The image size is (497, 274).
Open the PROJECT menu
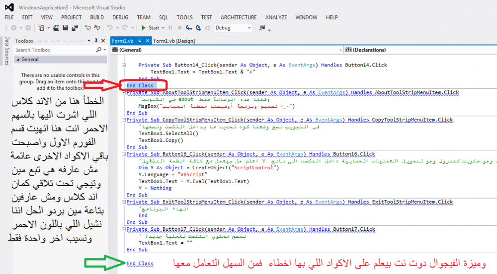click(71, 17)
